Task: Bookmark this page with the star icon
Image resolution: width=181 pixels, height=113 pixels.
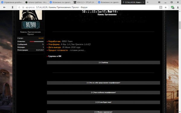Action: click(166, 7)
